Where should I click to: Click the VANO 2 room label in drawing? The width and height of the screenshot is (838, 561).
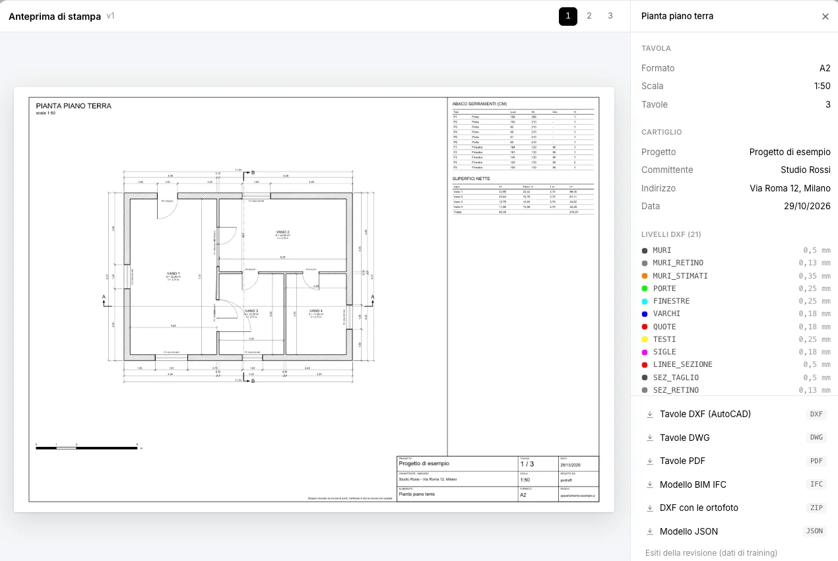pyautogui.click(x=283, y=232)
